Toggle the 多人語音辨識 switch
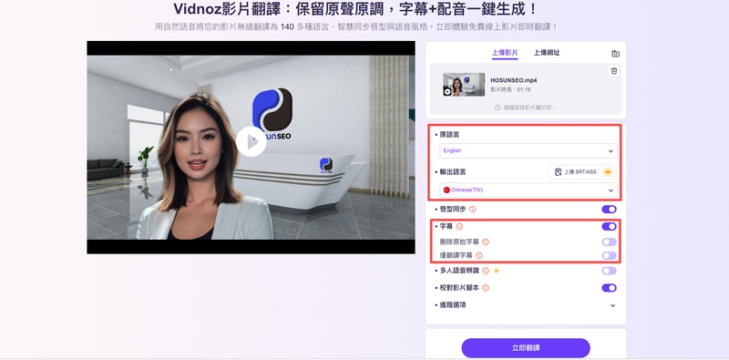 point(609,271)
